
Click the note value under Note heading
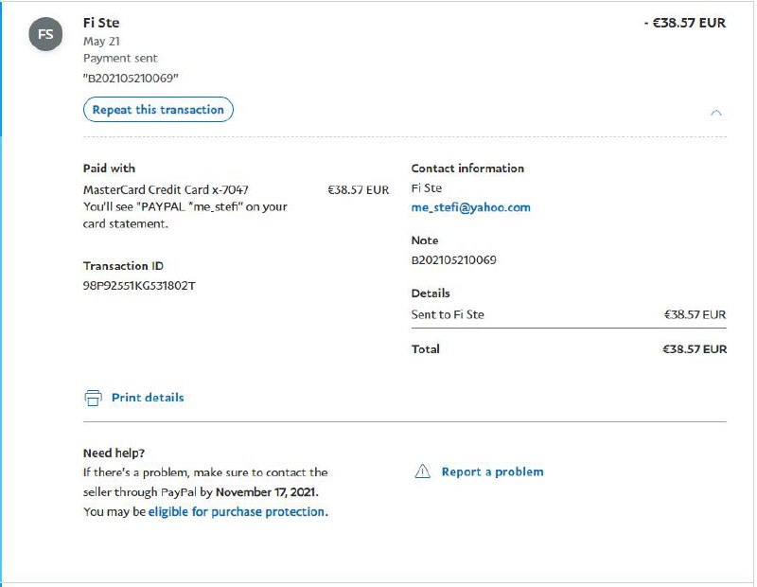pos(453,259)
